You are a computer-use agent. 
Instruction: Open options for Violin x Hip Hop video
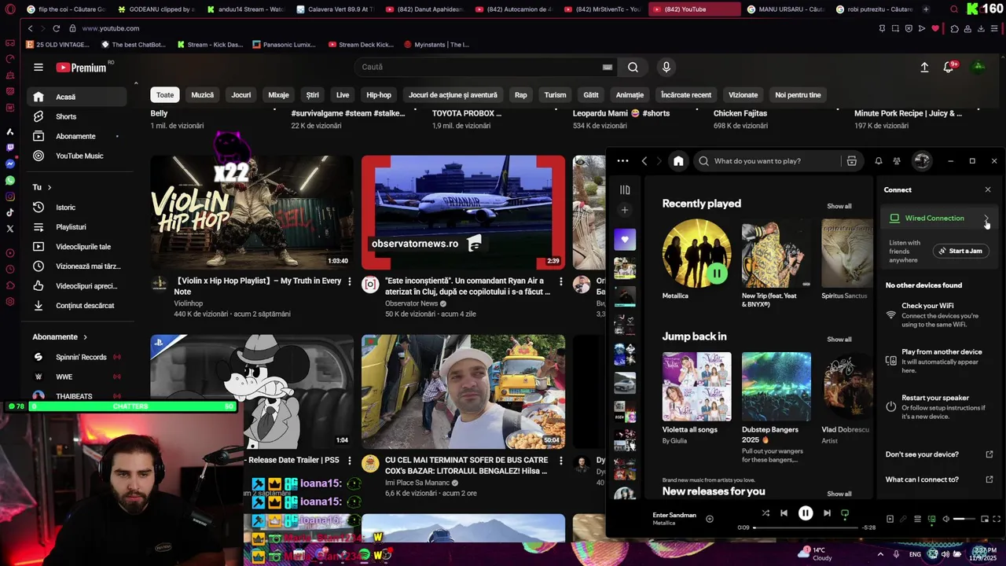point(349,281)
